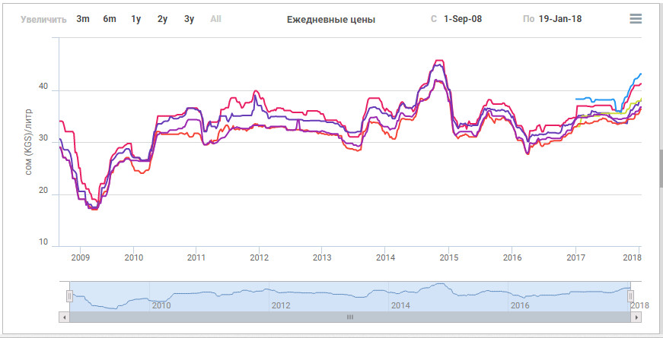663x338 pixels.
Task: Select the 6m zoom range
Action: pyautogui.click(x=110, y=19)
